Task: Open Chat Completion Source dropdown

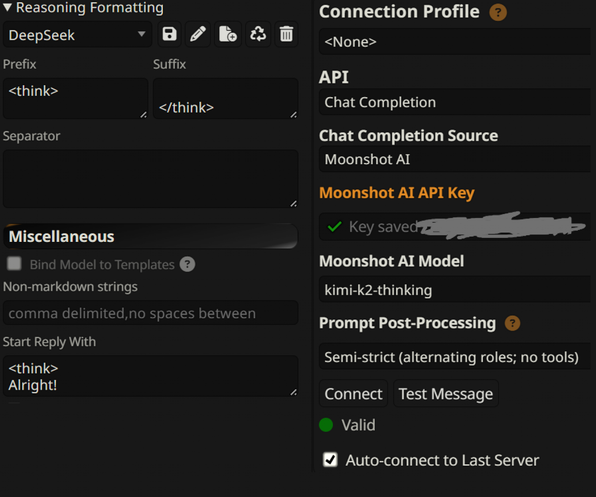Action: click(455, 159)
